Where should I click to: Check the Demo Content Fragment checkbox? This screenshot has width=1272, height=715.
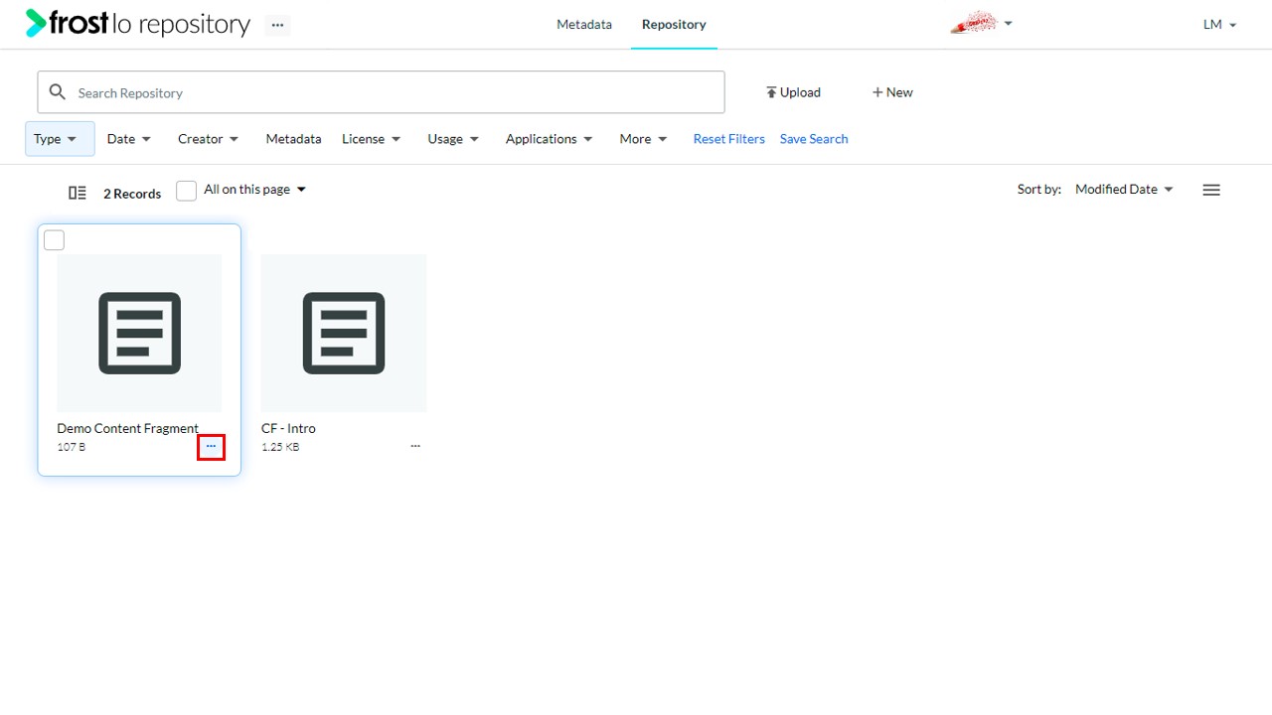(55, 240)
